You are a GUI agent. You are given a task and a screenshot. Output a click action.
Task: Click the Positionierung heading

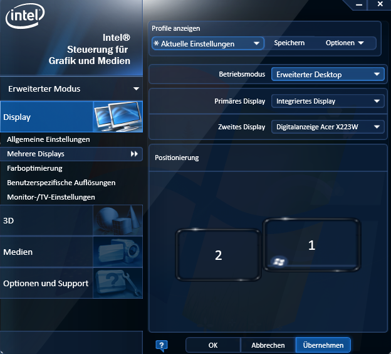pos(177,158)
